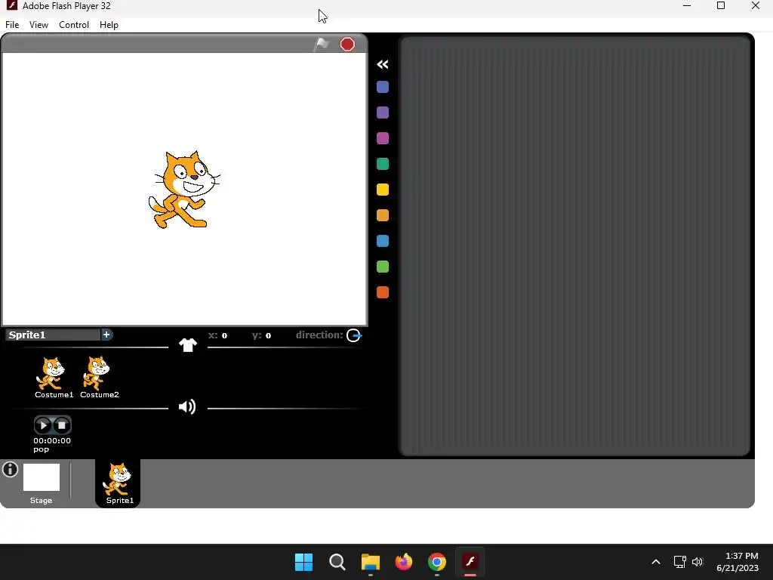Select the Costume2 thumbnail
The width and height of the screenshot is (773, 580).
99,378
